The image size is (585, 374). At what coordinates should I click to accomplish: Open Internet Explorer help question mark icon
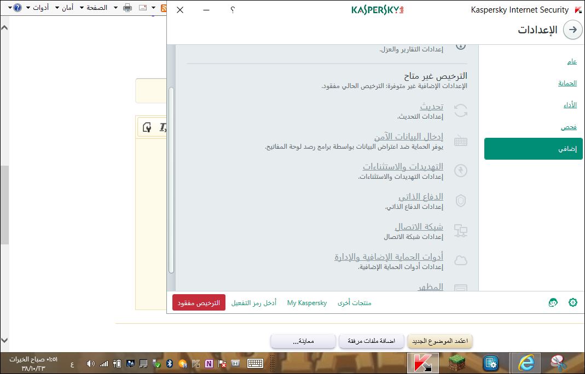(18, 8)
